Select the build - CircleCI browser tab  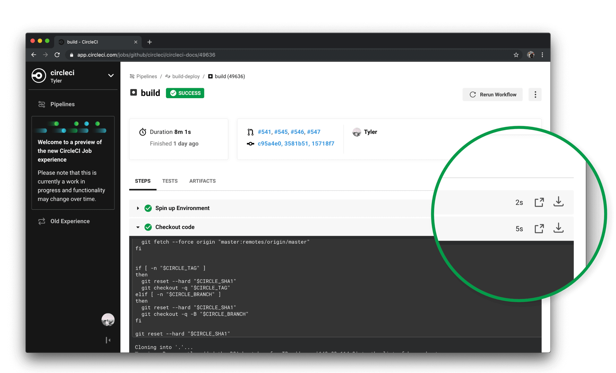click(98, 42)
